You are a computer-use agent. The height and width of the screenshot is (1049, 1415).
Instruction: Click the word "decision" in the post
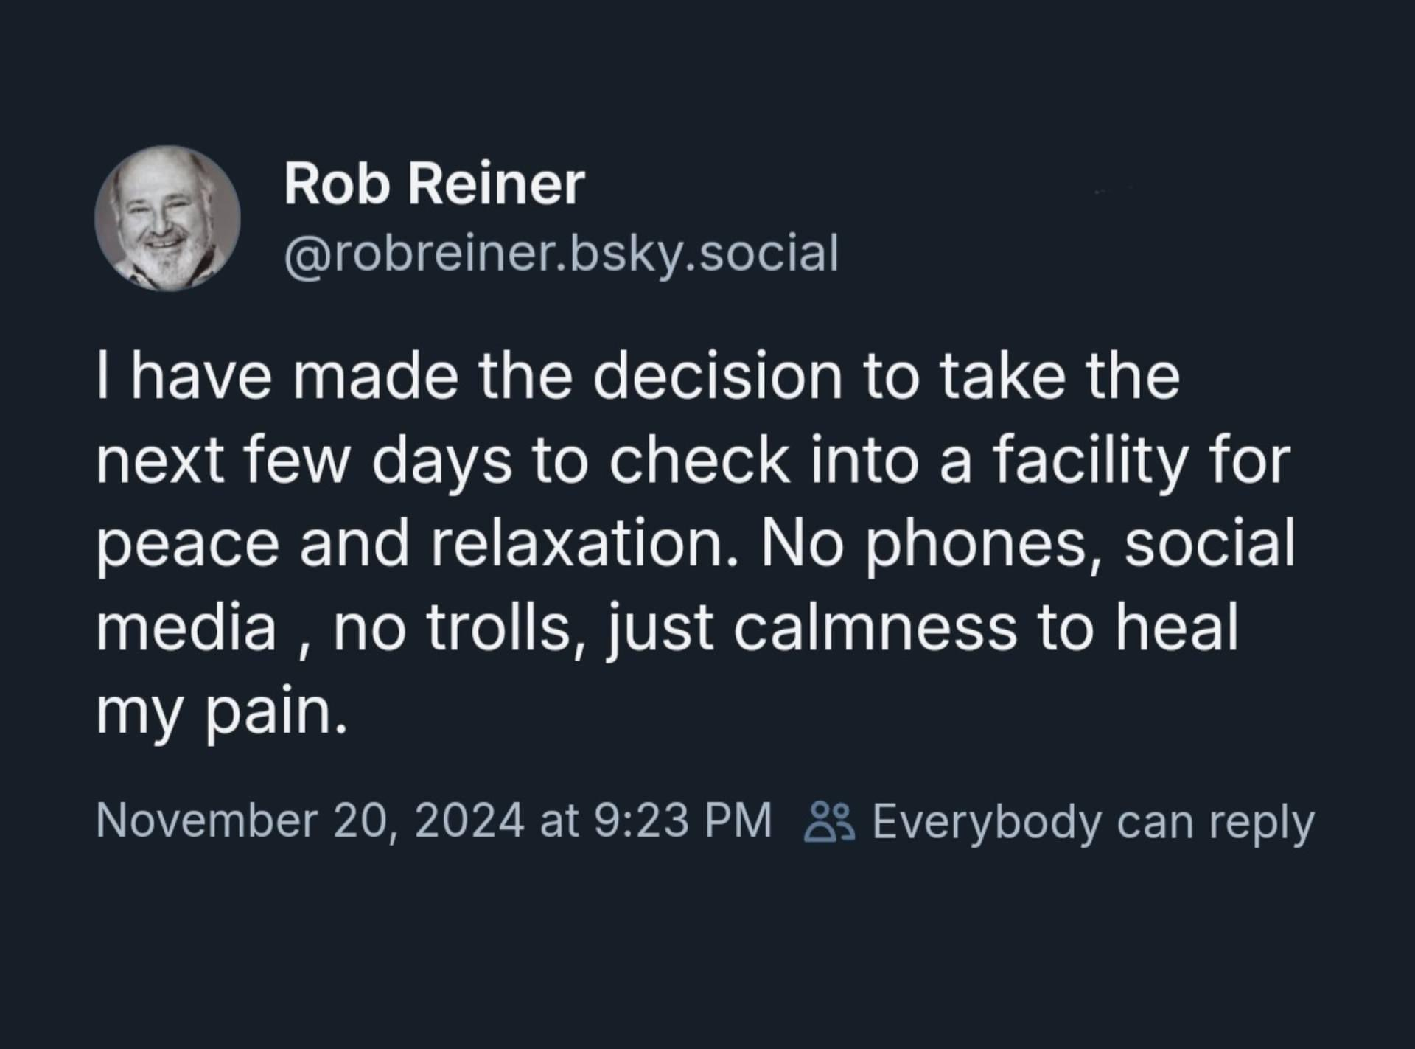tap(718, 377)
